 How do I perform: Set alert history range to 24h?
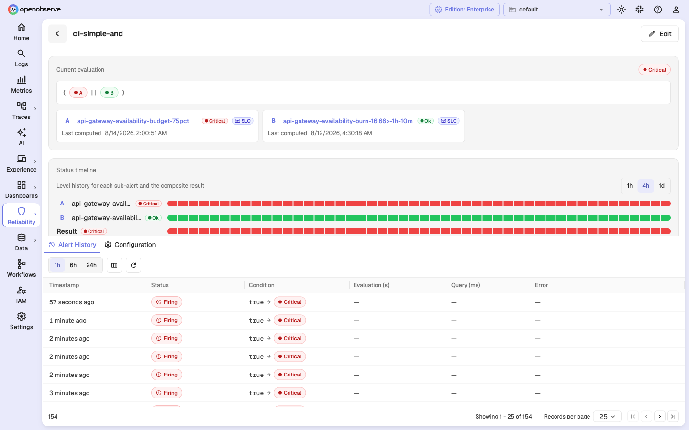(91, 265)
